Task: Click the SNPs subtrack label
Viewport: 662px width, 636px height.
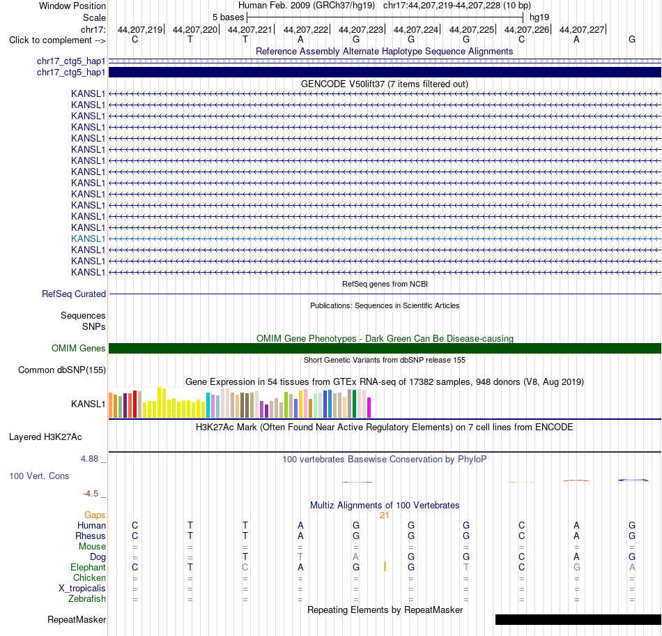Action: (94, 326)
